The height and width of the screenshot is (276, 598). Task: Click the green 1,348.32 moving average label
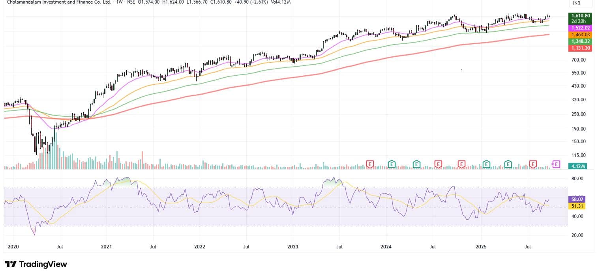(x=579, y=41)
